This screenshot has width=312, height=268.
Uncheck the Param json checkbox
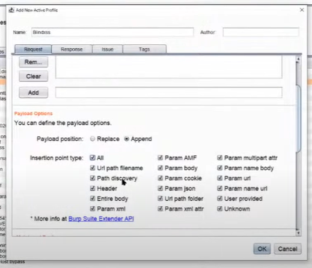pos(160,188)
